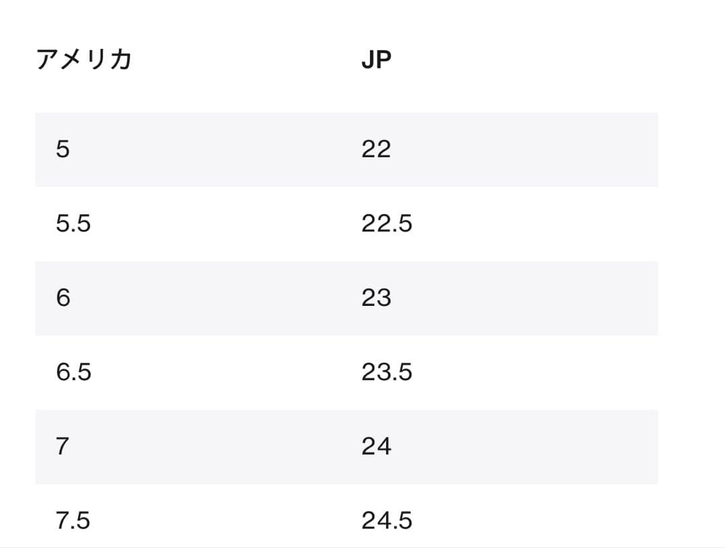Pick the JP size 24.5 cell
This screenshot has width=725, height=548.
click(387, 520)
